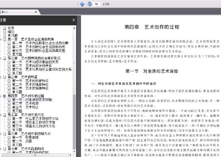Open 第三节 艺术与其他社会意识形态的关系
The width and height of the screenshot is (221, 157).
tap(42, 69)
